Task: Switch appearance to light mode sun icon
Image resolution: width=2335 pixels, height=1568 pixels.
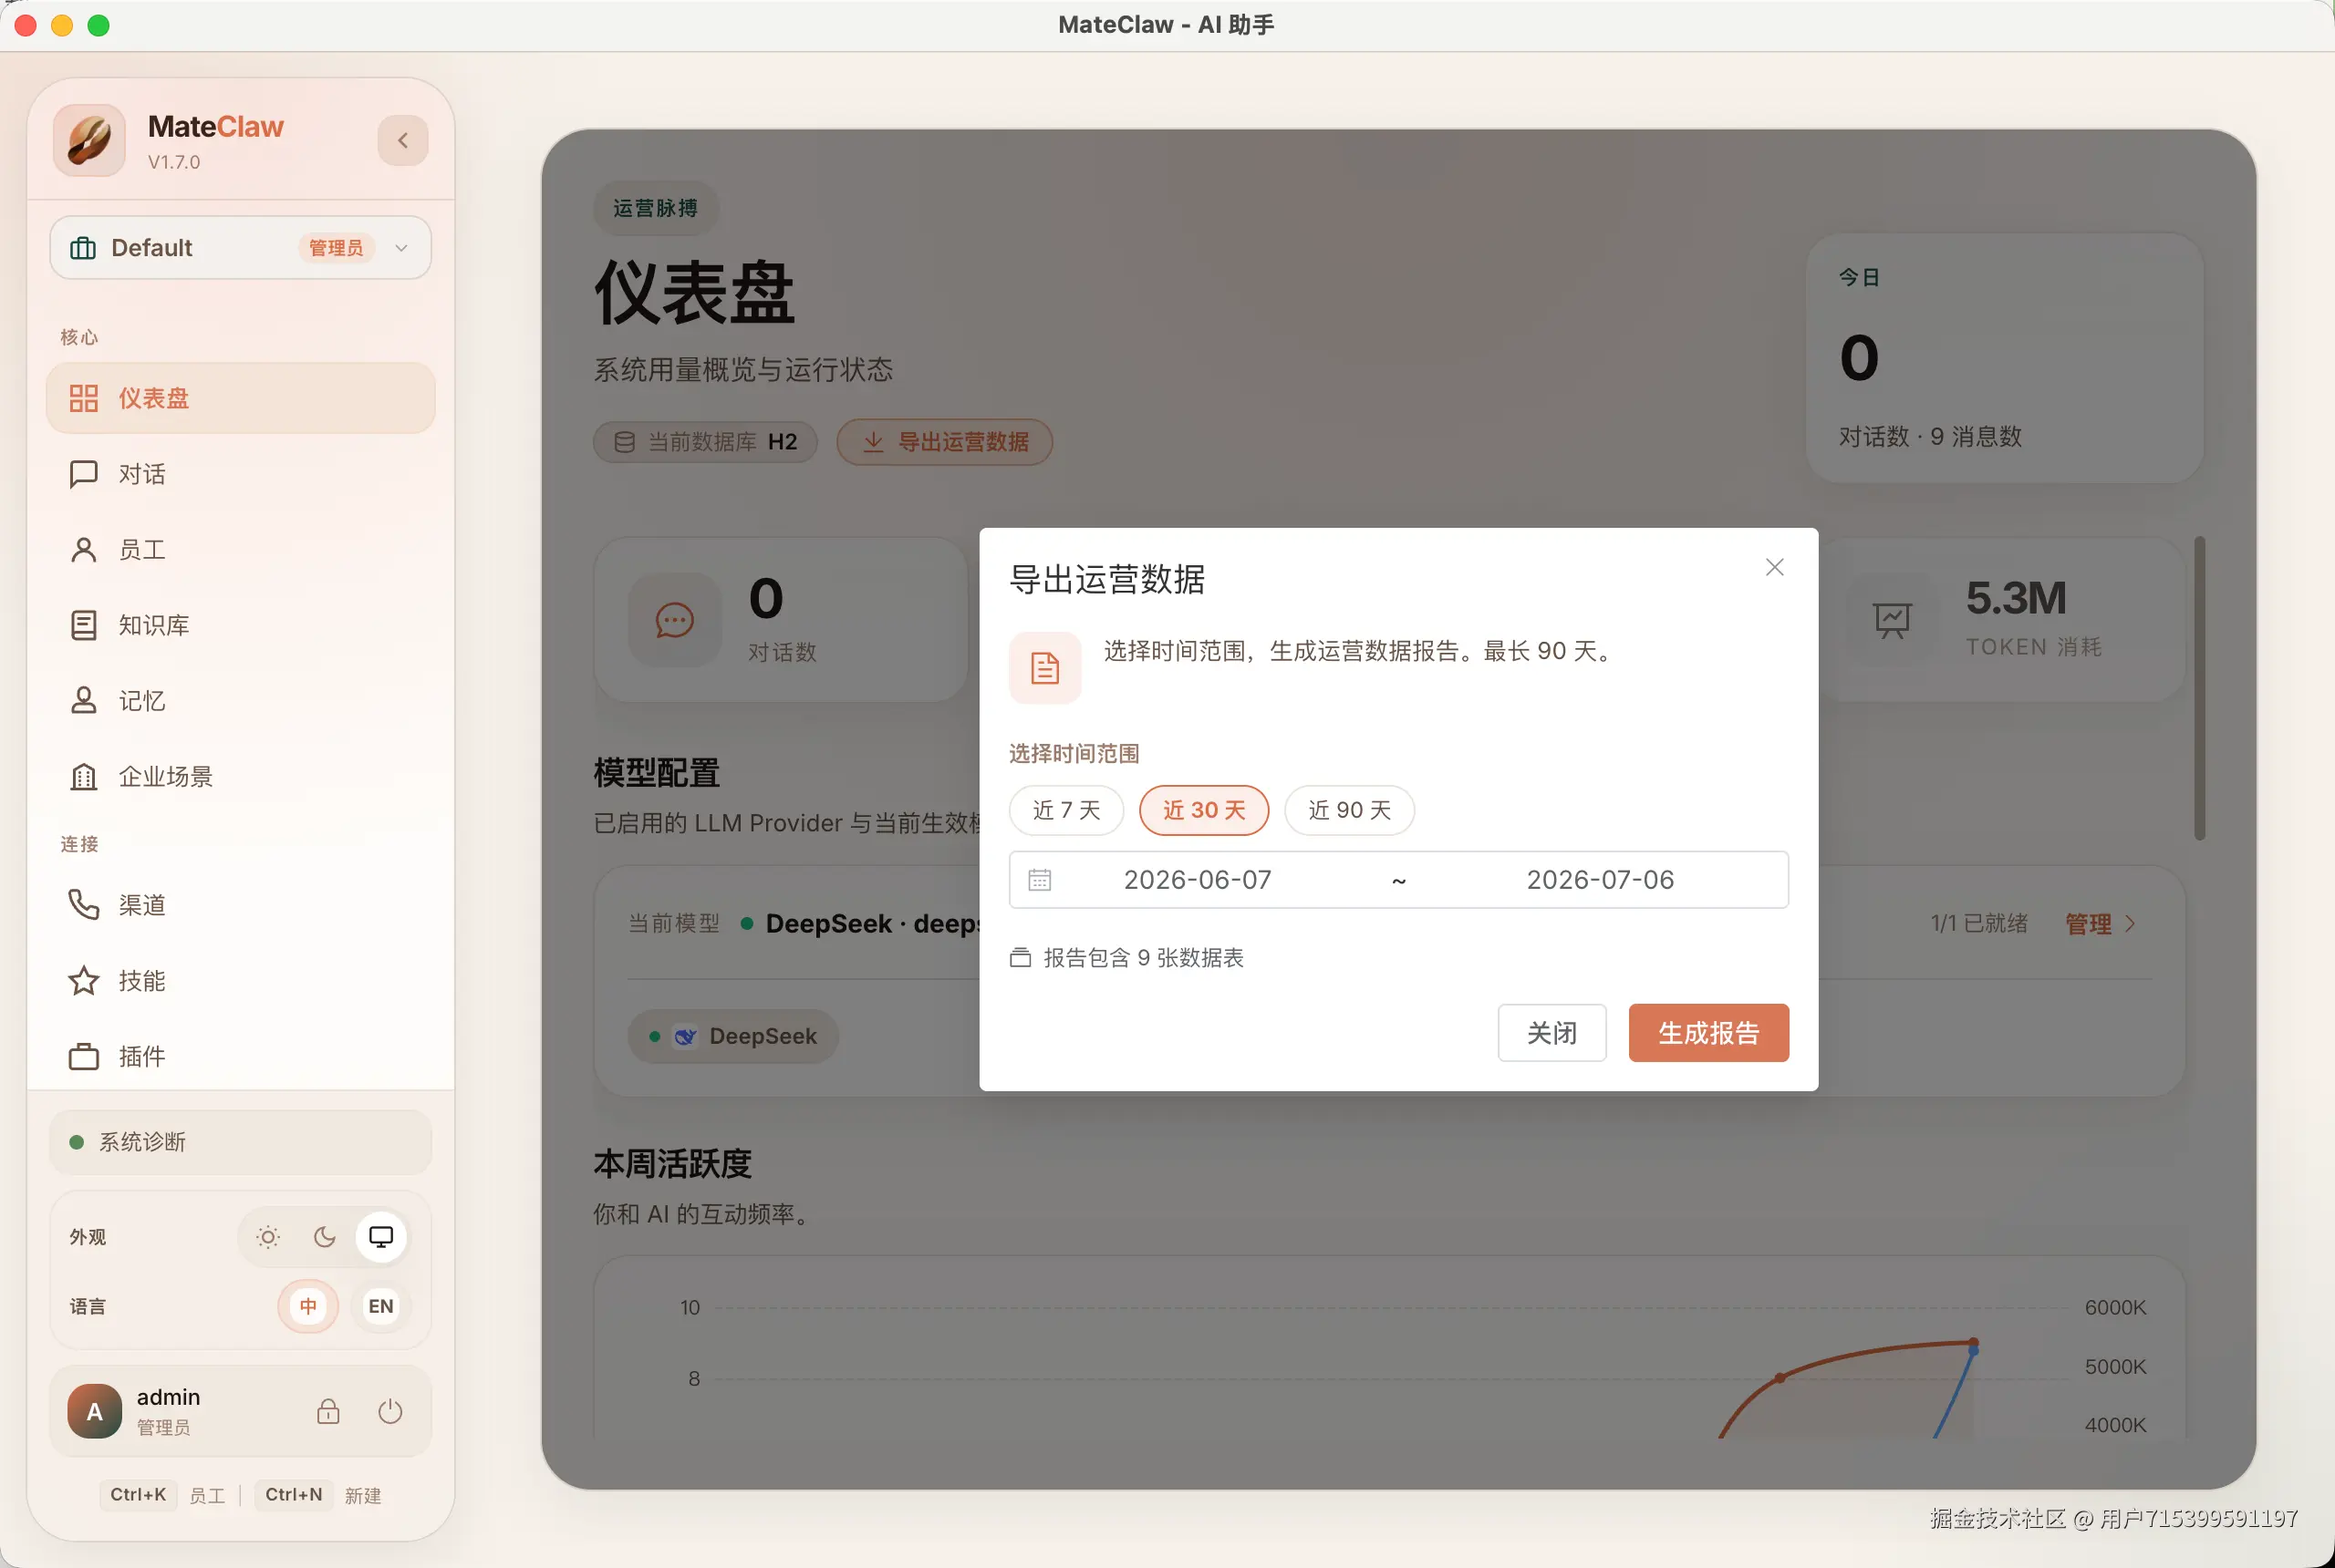Action: click(268, 1237)
